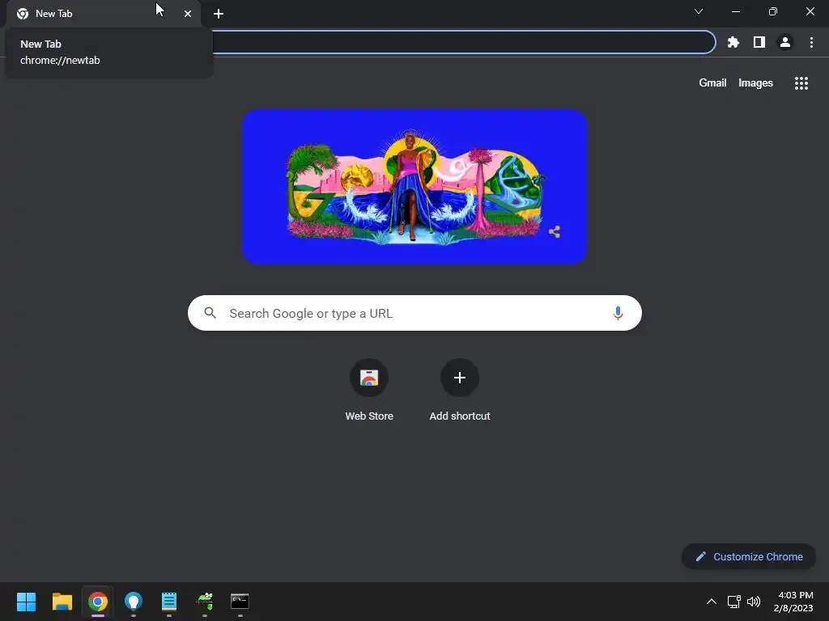829x621 pixels.
Task: Focus the Search Google or type a URL box
Action: tap(414, 313)
